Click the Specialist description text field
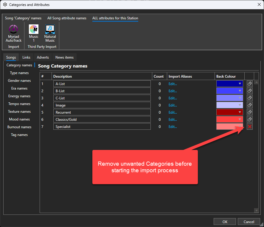The height and width of the screenshot is (227, 264). [x=102, y=127]
